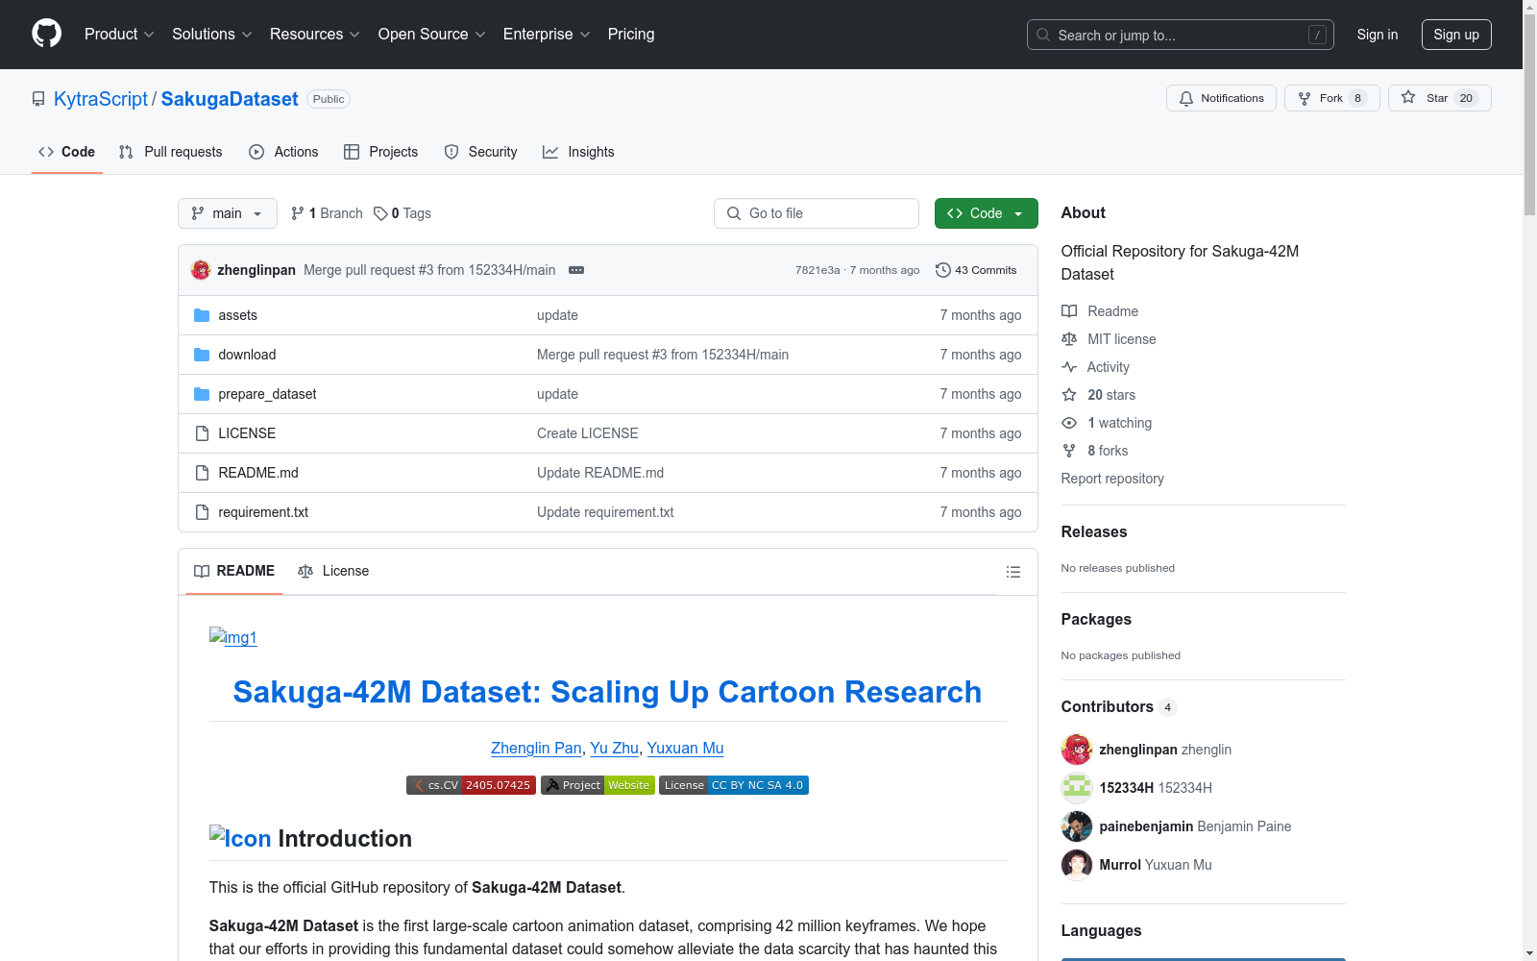Screen dimensions: 1537x961
Task: Open the download folder
Action: 247,355
